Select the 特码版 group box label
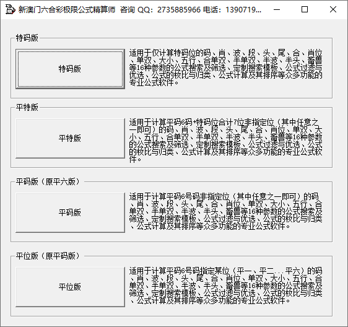The height and width of the screenshot is (327, 348). [x=27, y=38]
